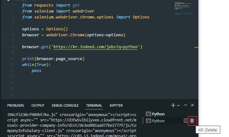
Task: Split the selected Python terminal
Action: [186, 121]
